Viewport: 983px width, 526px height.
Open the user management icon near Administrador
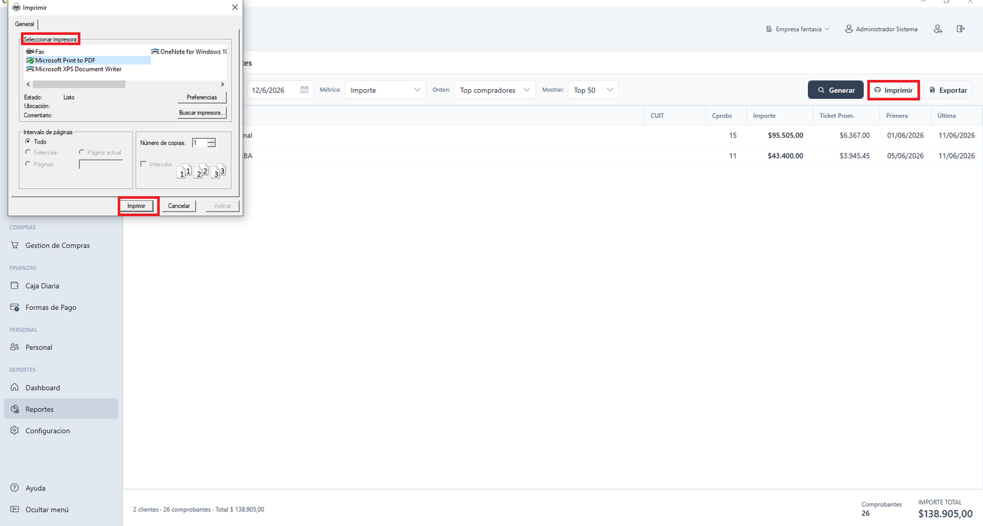point(938,29)
